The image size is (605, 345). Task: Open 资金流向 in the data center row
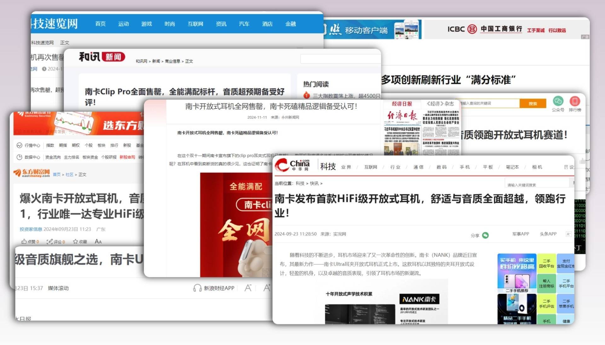53,157
